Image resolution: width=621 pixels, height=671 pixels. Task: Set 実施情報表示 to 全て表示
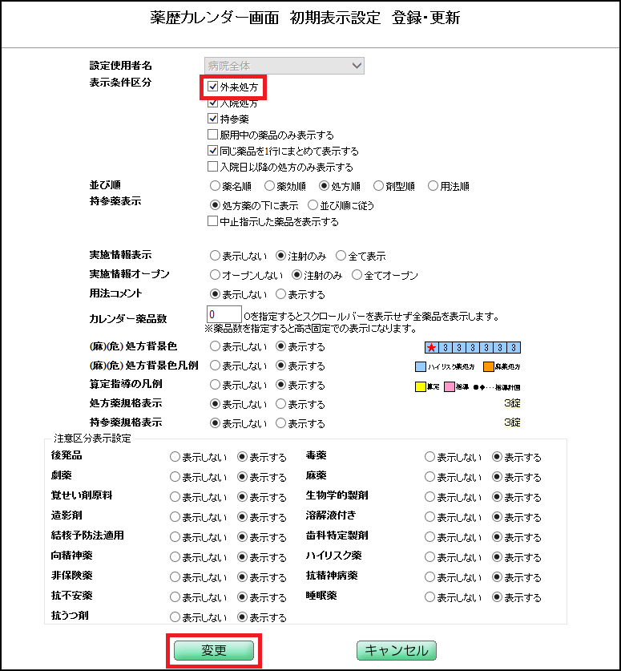click(341, 256)
